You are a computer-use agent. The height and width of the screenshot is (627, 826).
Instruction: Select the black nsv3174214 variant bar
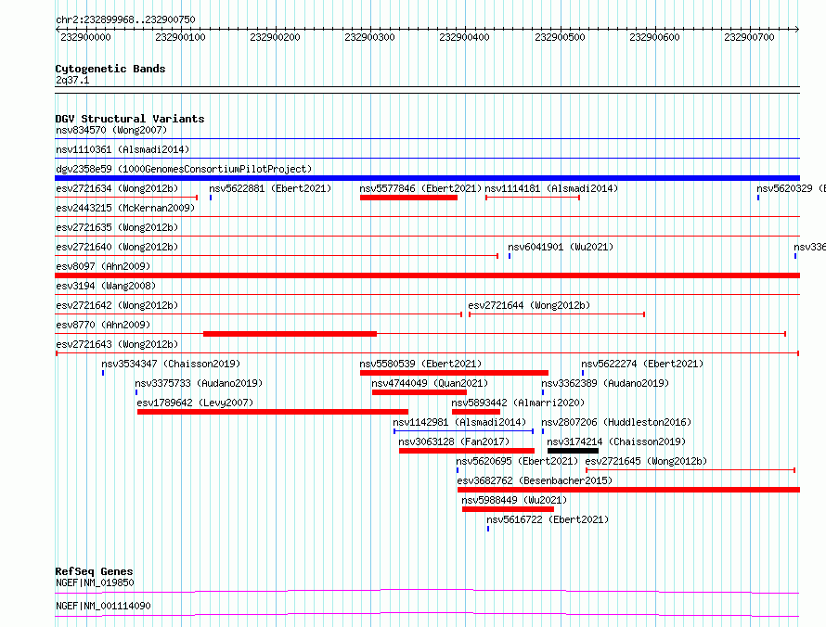574,451
